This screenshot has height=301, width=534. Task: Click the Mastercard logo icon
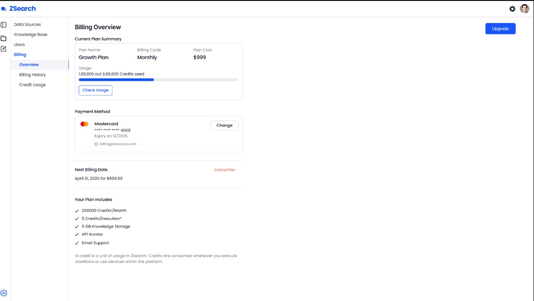(84, 124)
